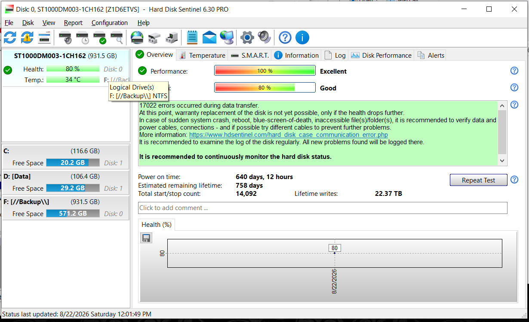The width and height of the screenshot is (529, 322).
Task: Click the disk with green checkmark icon
Action: pyautogui.click(x=100, y=37)
